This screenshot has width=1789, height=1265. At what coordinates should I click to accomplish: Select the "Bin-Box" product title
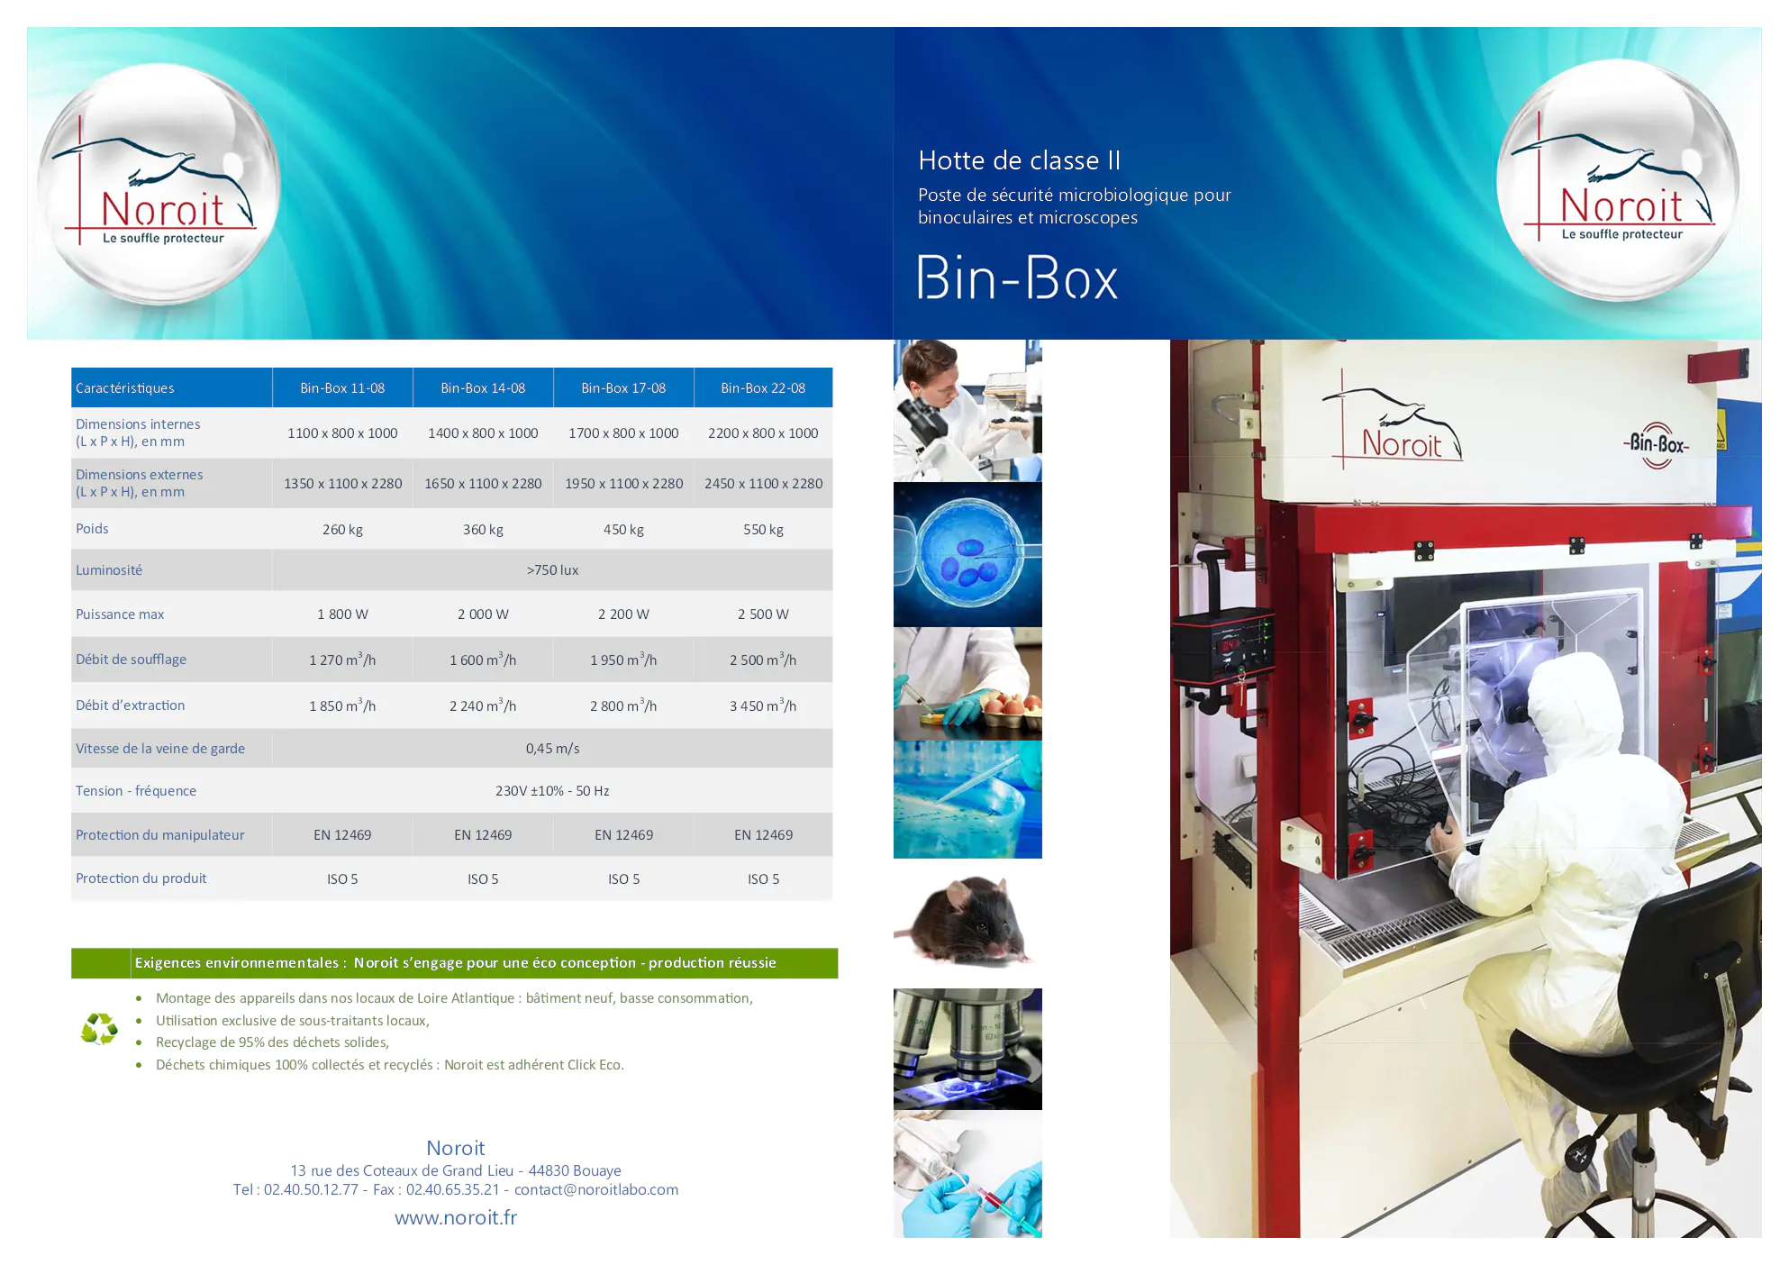click(1017, 278)
